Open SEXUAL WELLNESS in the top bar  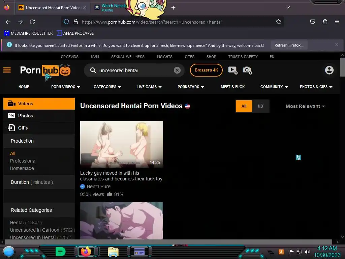[x=128, y=57]
